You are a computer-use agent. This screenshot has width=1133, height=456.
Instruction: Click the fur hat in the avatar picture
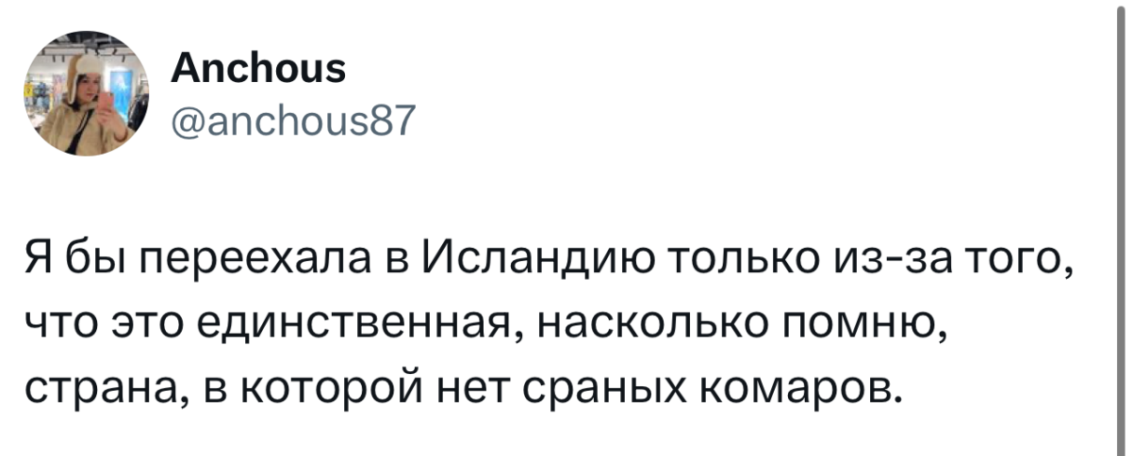point(89,73)
